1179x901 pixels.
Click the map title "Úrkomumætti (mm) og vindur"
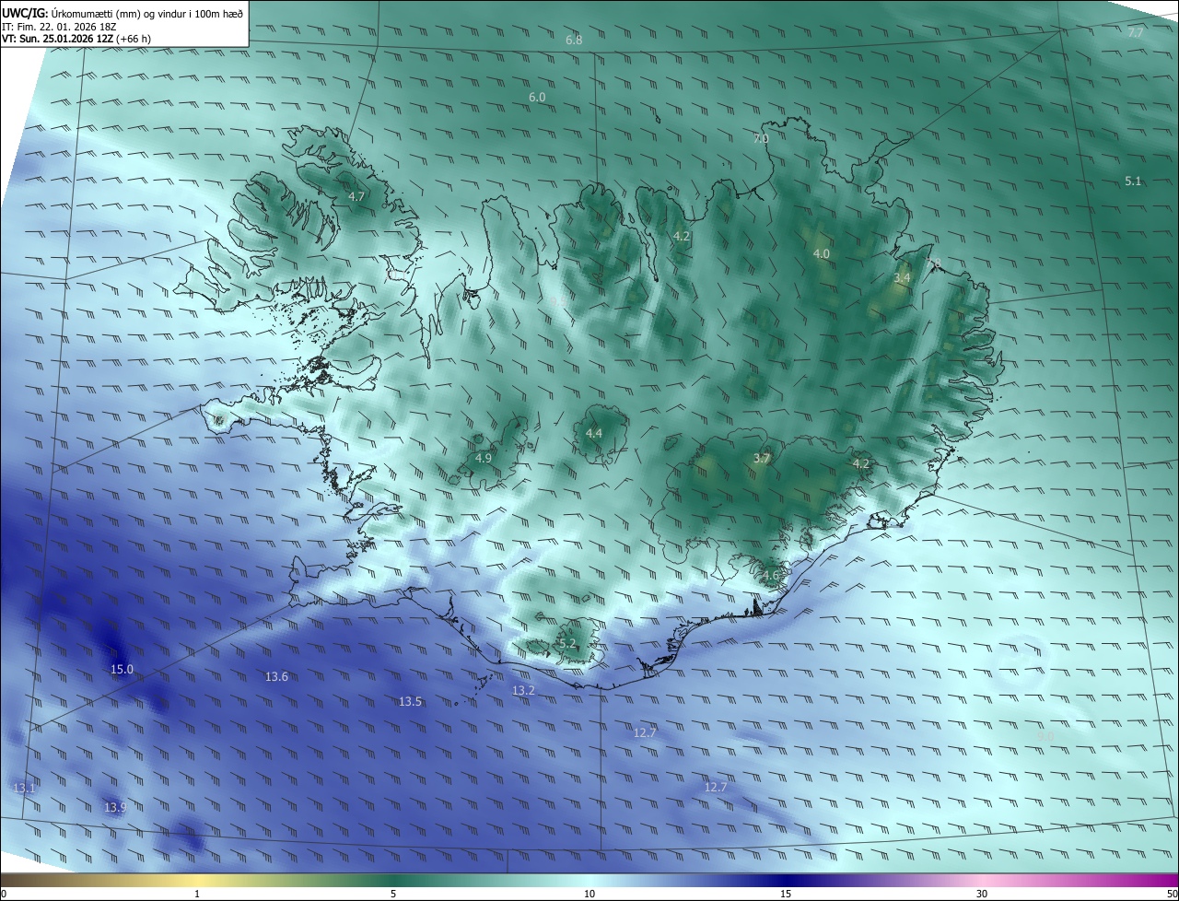(121, 13)
